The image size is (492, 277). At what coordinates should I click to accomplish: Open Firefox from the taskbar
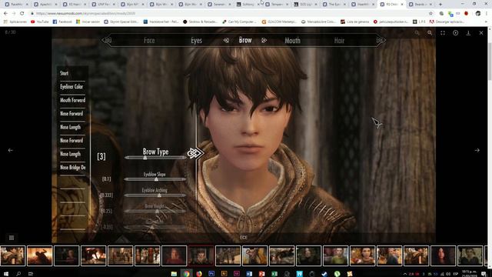[199, 274]
